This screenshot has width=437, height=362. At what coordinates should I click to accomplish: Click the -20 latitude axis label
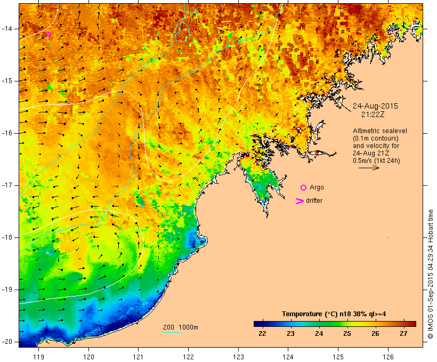[x=6, y=342]
